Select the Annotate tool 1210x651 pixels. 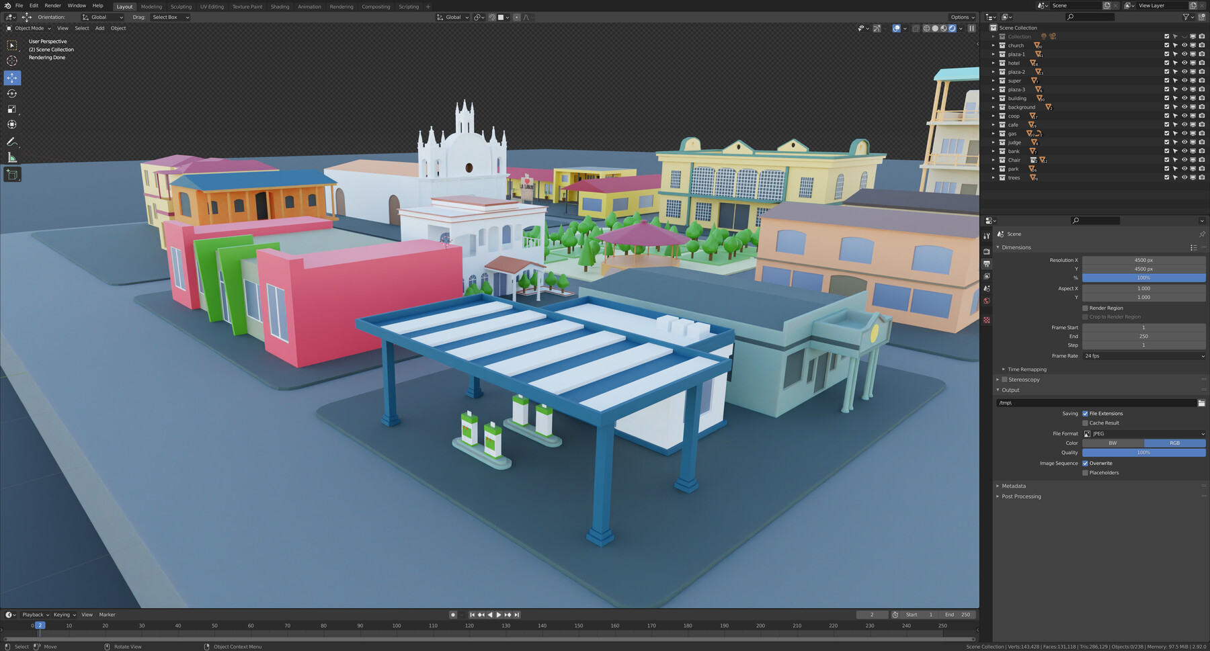[x=12, y=142]
